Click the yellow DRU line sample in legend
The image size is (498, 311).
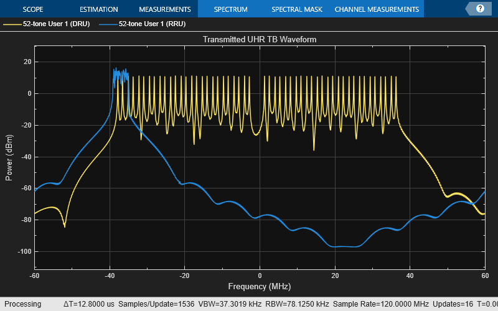(x=12, y=24)
